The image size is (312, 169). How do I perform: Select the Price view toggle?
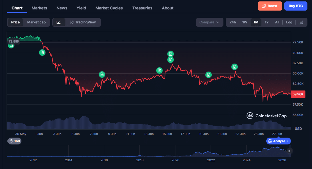tap(15, 22)
